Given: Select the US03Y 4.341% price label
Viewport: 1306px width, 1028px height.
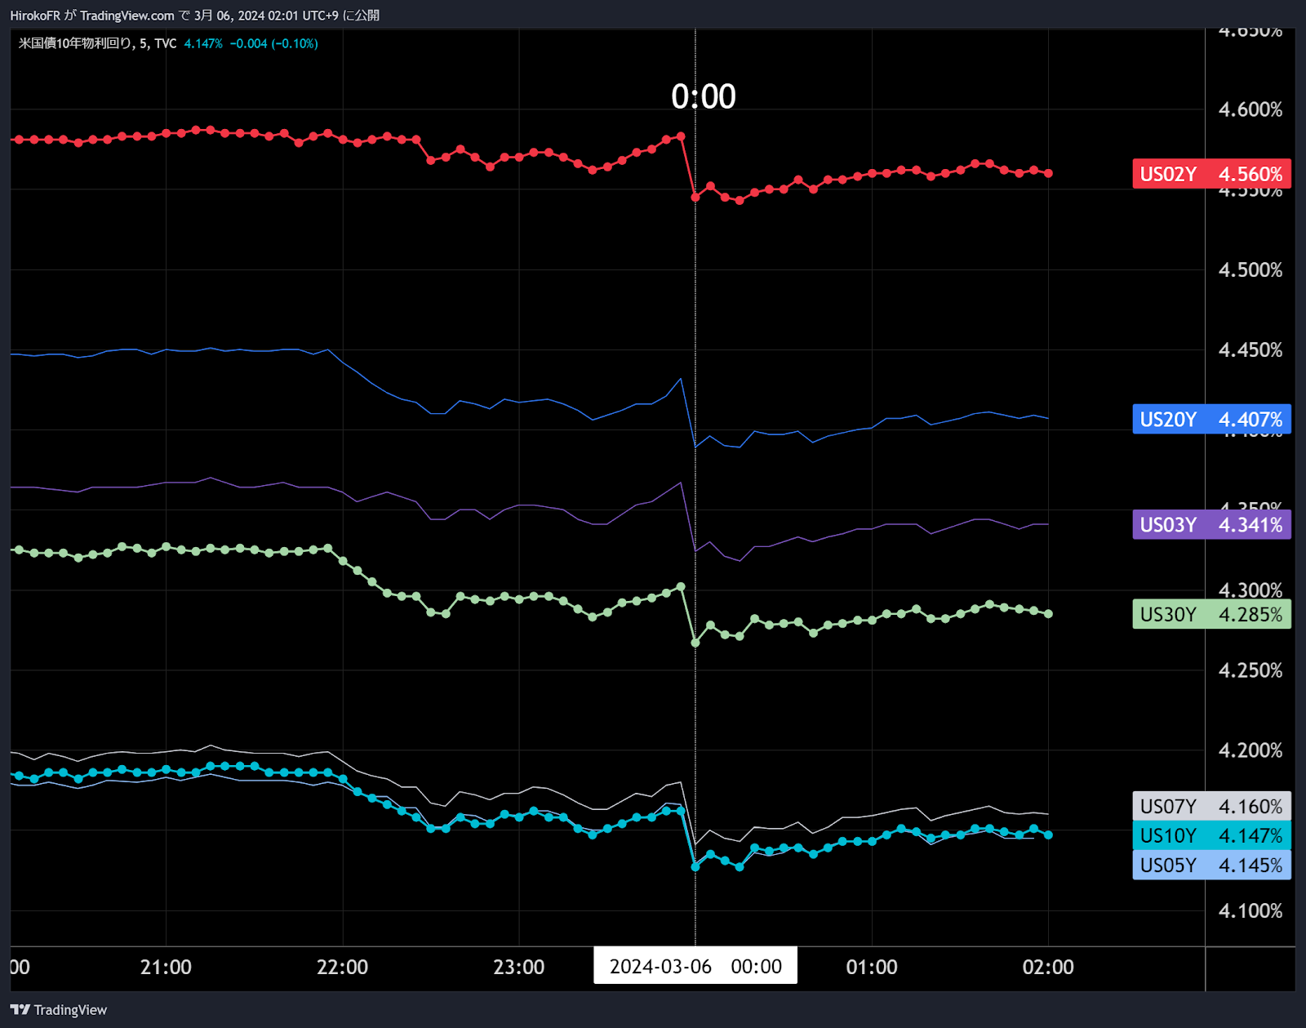Looking at the screenshot, I should coord(1211,524).
